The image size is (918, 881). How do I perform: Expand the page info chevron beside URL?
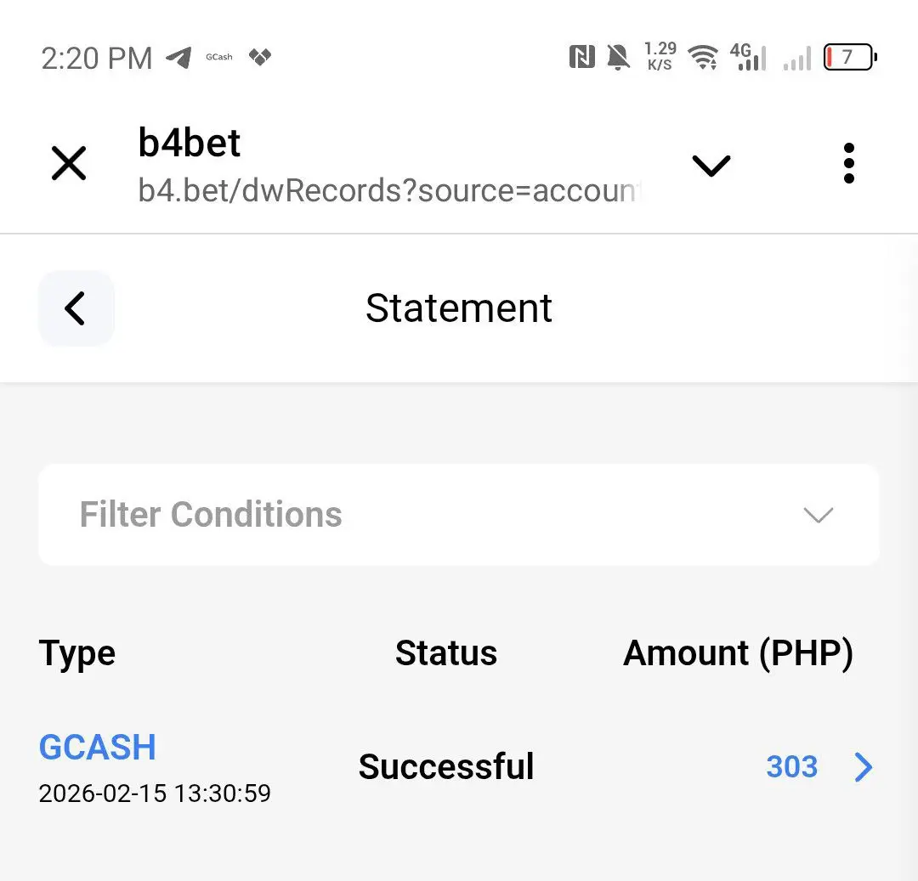coord(711,166)
